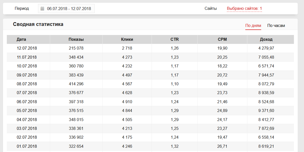
Task: Open the date range 06.07.2018 - 12.07.2018 picker
Action: pyautogui.click(x=69, y=9)
